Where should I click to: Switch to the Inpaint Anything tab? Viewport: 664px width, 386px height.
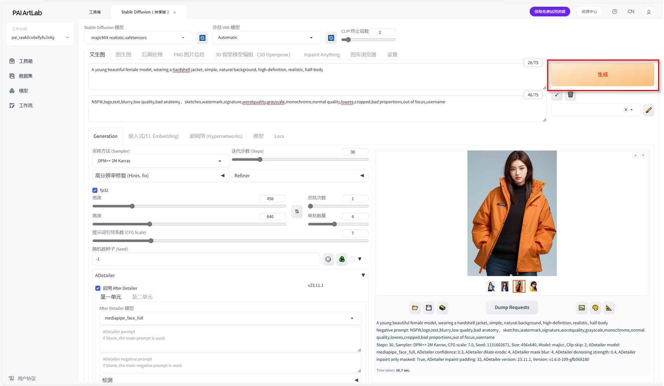pyautogui.click(x=322, y=55)
